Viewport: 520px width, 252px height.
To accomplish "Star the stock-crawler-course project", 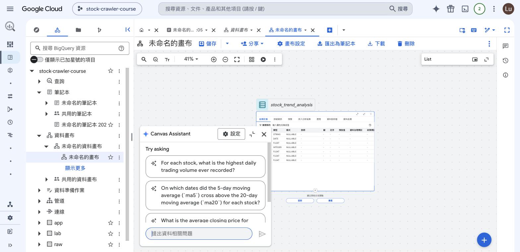I will (110, 71).
